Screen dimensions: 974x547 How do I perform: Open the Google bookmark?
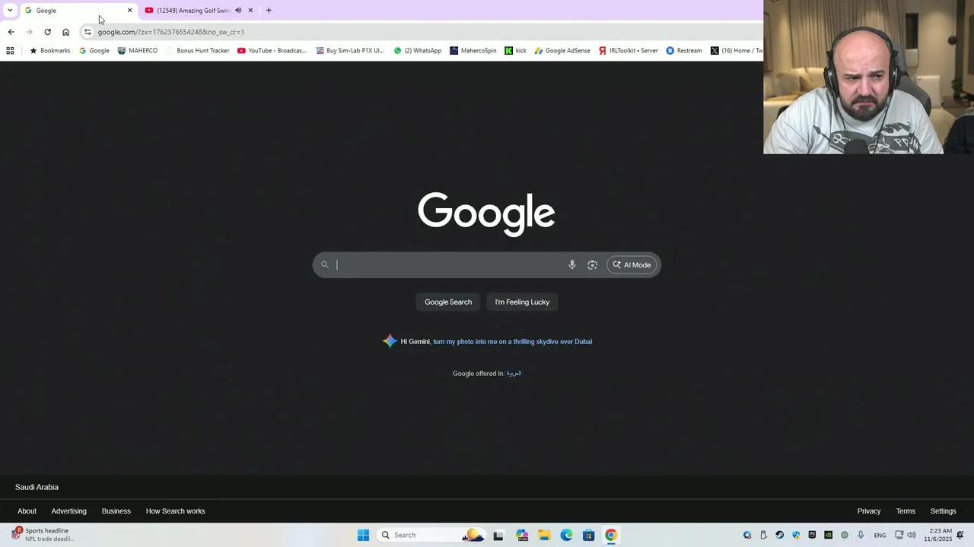(94, 51)
